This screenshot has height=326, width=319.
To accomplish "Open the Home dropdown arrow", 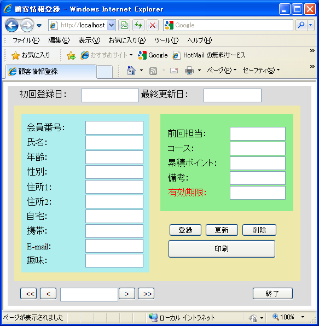I will (141, 71).
